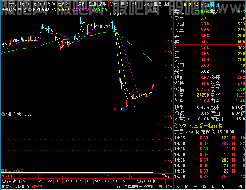
Task: Select the CR indicator
Action: coord(90,181)
